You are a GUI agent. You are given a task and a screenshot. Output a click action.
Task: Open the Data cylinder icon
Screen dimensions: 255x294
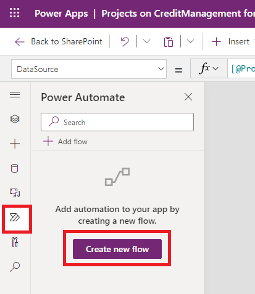click(x=14, y=168)
